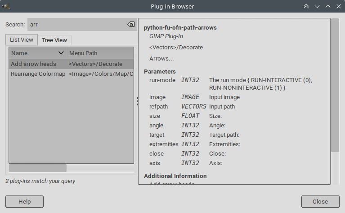Select the "Rearrange Colormap" plug-in row

point(38,74)
